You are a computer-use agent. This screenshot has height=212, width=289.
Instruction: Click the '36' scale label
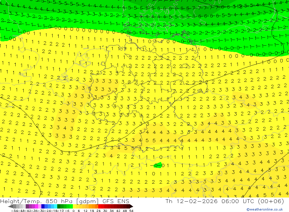112,211
